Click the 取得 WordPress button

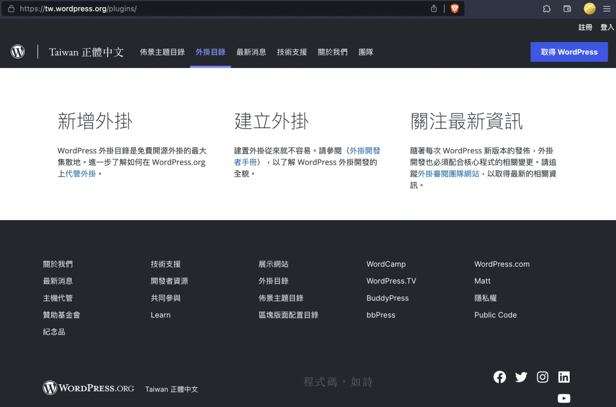(569, 52)
